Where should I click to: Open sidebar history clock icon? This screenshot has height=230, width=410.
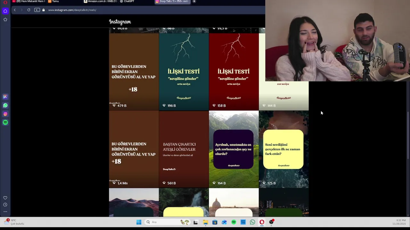click(x=5, y=205)
